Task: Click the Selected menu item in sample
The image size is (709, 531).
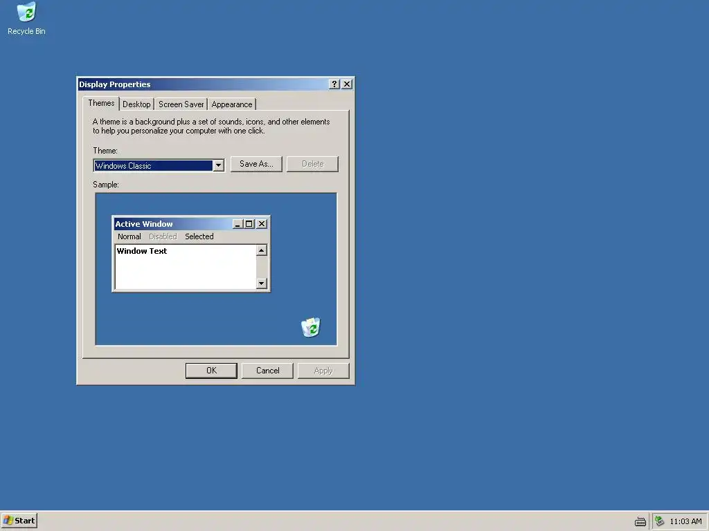Action: pyautogui.click(x=199, y=236)
